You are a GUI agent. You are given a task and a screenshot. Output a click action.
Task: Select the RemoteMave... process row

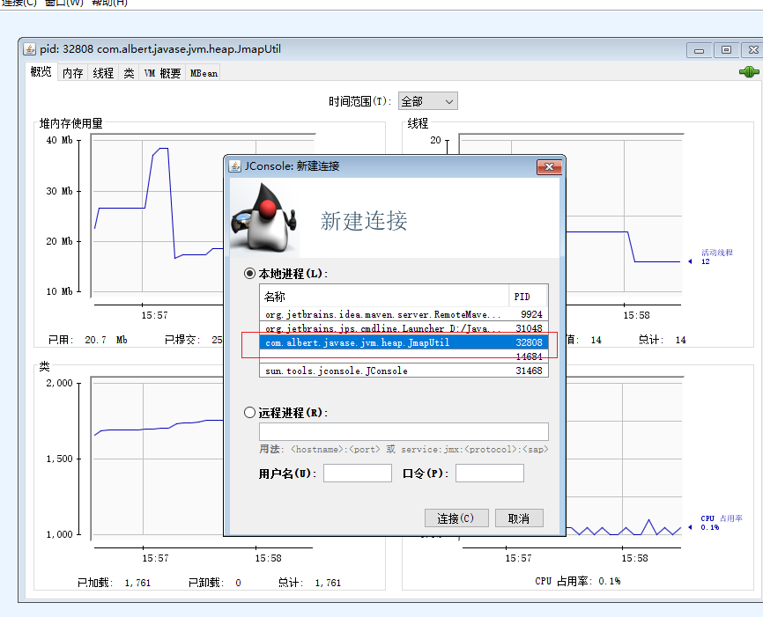pos(404,314)
